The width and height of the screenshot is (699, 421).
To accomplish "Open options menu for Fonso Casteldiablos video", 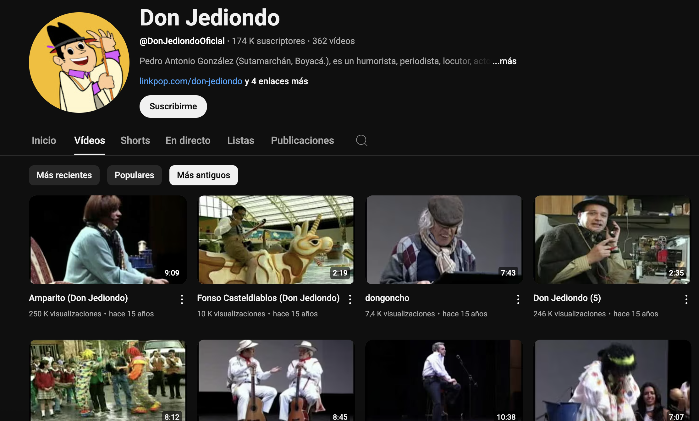I will click(350, 299).
